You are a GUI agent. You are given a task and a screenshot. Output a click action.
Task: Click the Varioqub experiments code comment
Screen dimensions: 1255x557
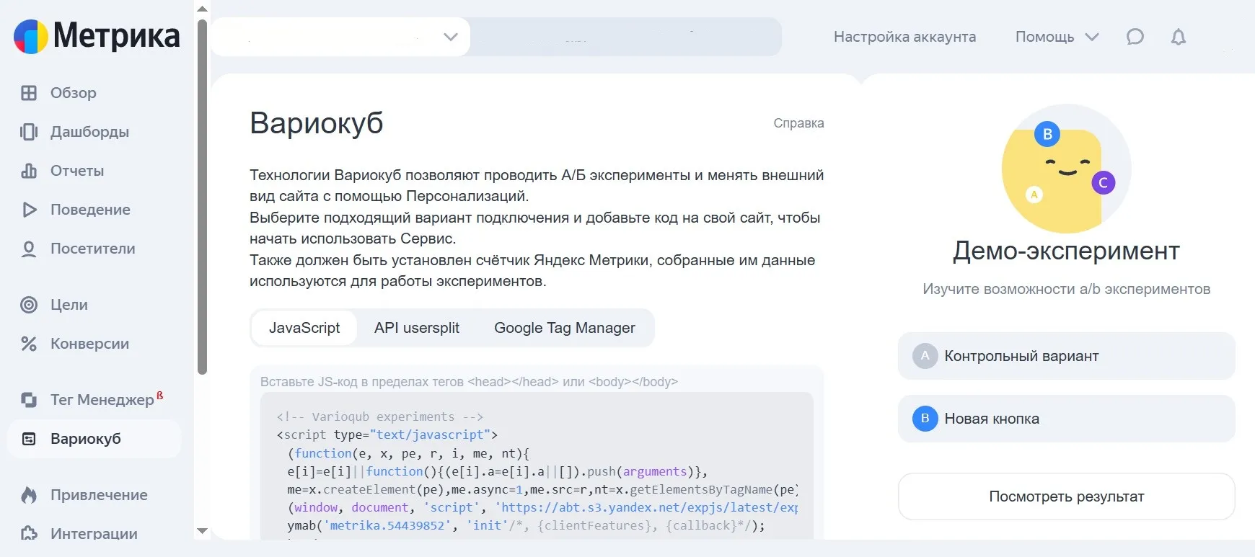click(380, 416)
